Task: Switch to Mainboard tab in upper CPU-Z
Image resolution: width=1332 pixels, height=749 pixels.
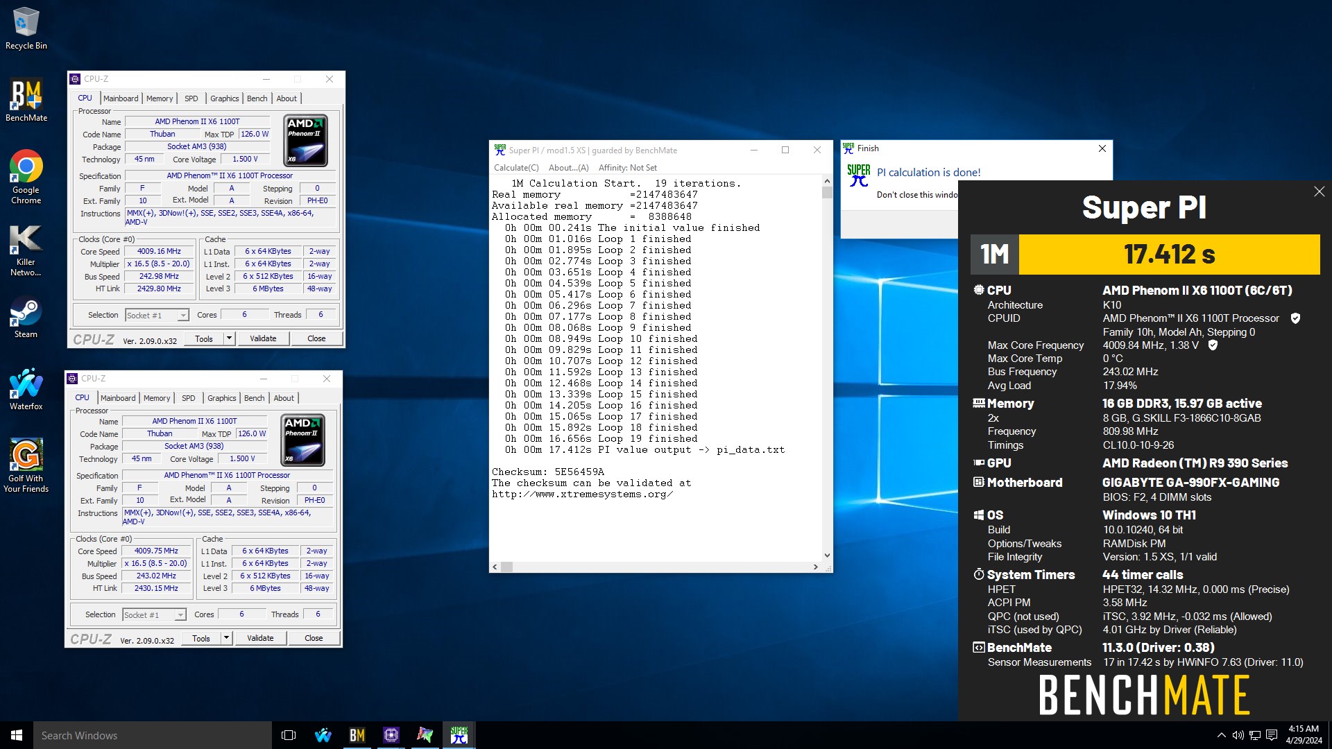Action: [x=121, y=98]
